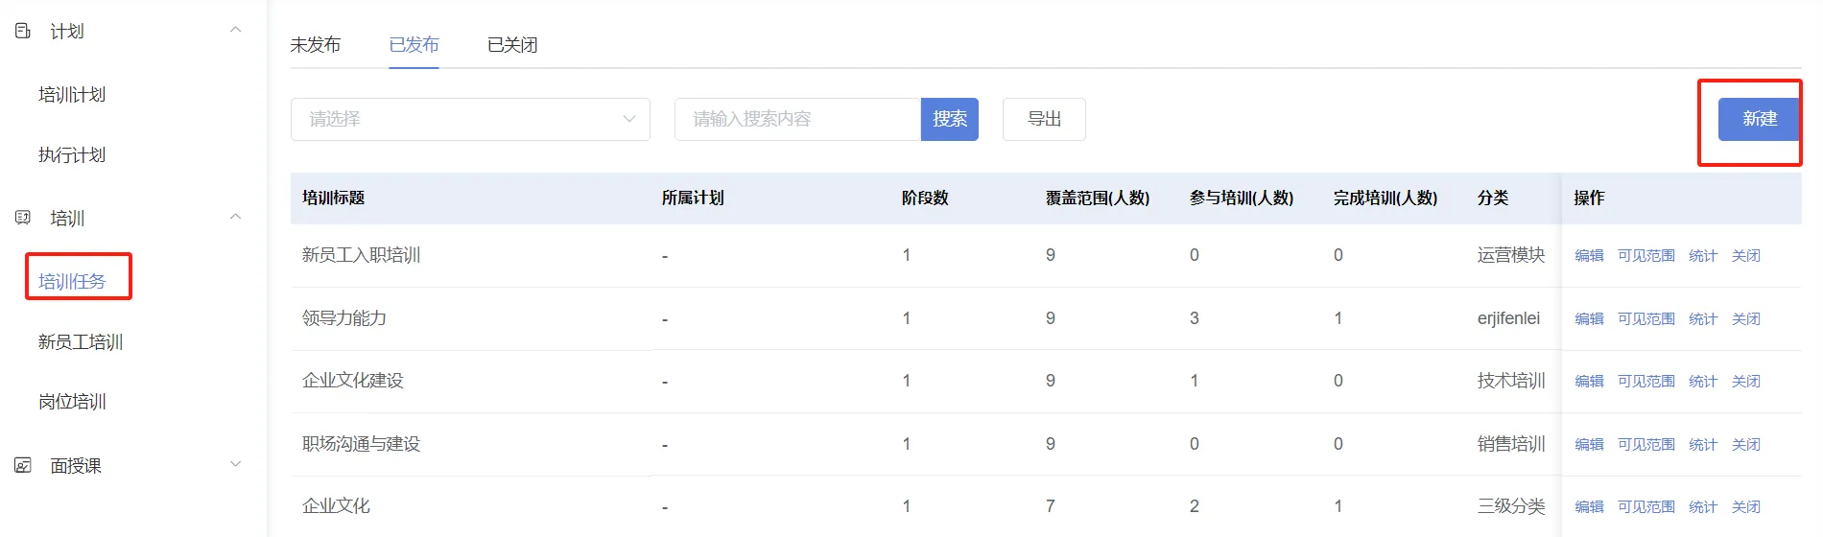The height and width of the screenshot is (537, 1823).
Task: Click 关闭 for the 三级分类 row
Action: 1746,507
